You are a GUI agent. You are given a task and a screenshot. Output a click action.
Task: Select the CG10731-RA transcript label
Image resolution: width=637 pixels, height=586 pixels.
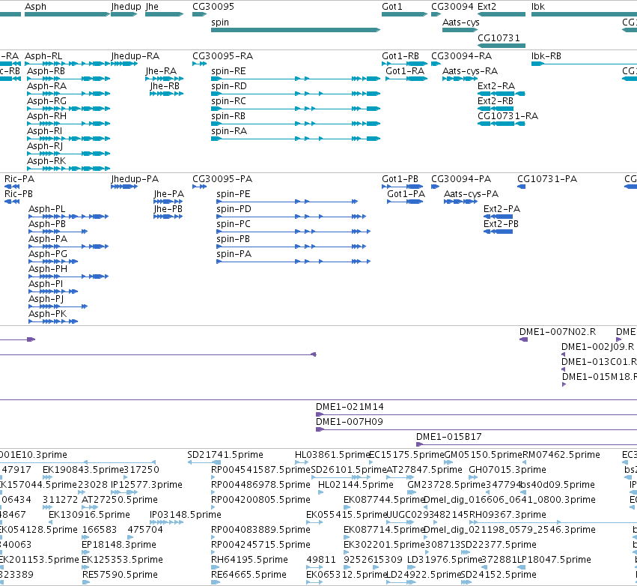pos(508,116)
